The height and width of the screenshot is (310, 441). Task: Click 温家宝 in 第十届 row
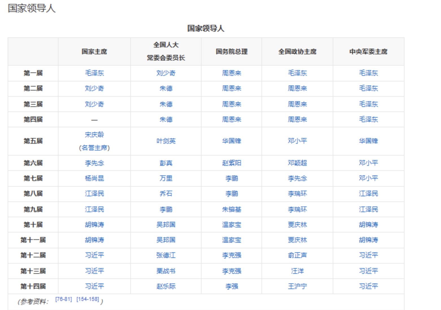click(x=232, y=225)
